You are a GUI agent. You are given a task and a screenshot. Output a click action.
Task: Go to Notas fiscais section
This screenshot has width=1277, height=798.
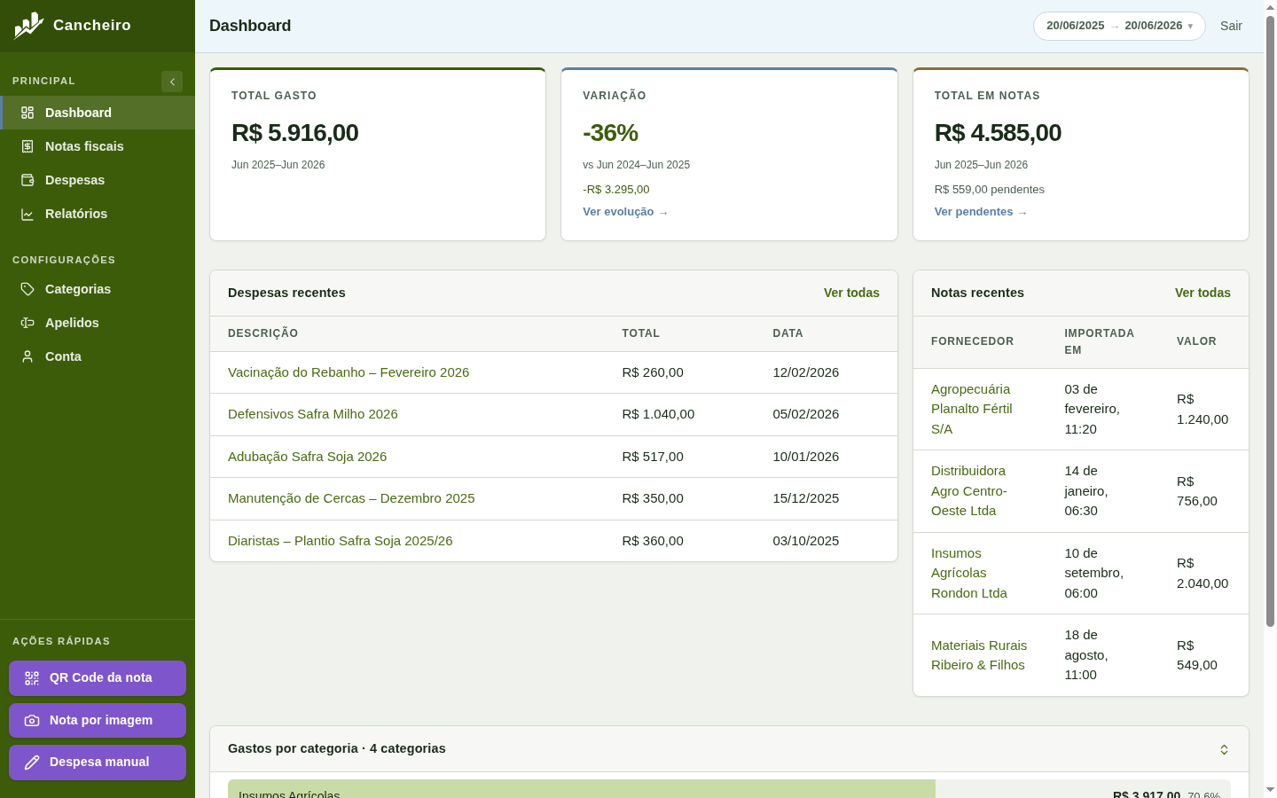pos(98,146)
